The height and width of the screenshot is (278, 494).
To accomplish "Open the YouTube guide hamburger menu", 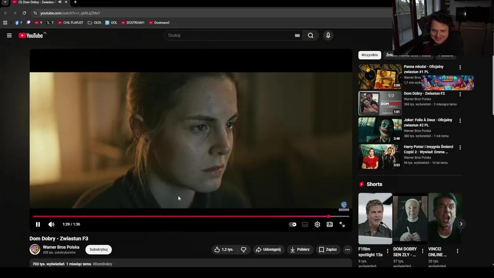I will [x=9, y=36].
